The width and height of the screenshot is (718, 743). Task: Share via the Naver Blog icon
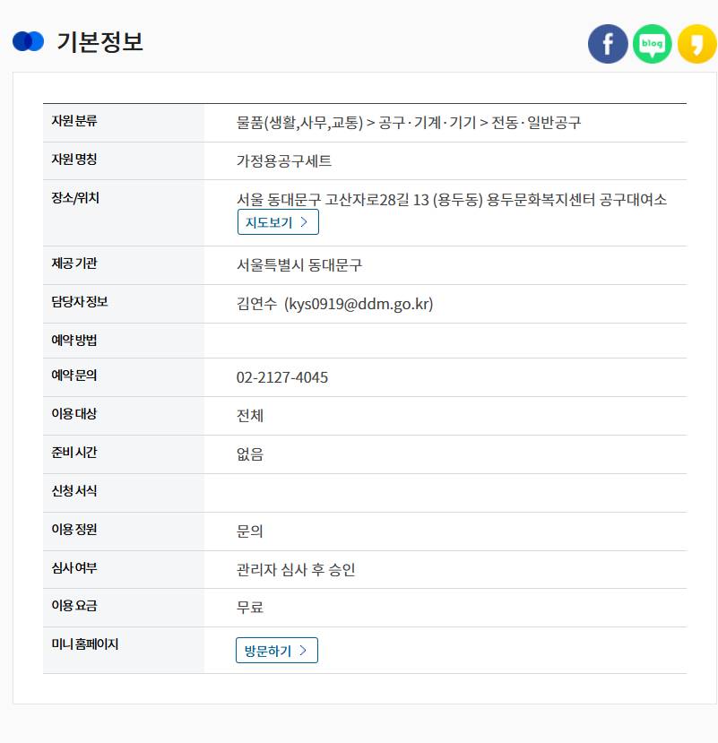(x=653, y=43)
